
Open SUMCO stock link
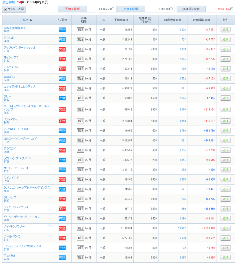pyautogui.click(x=10, y=77)
